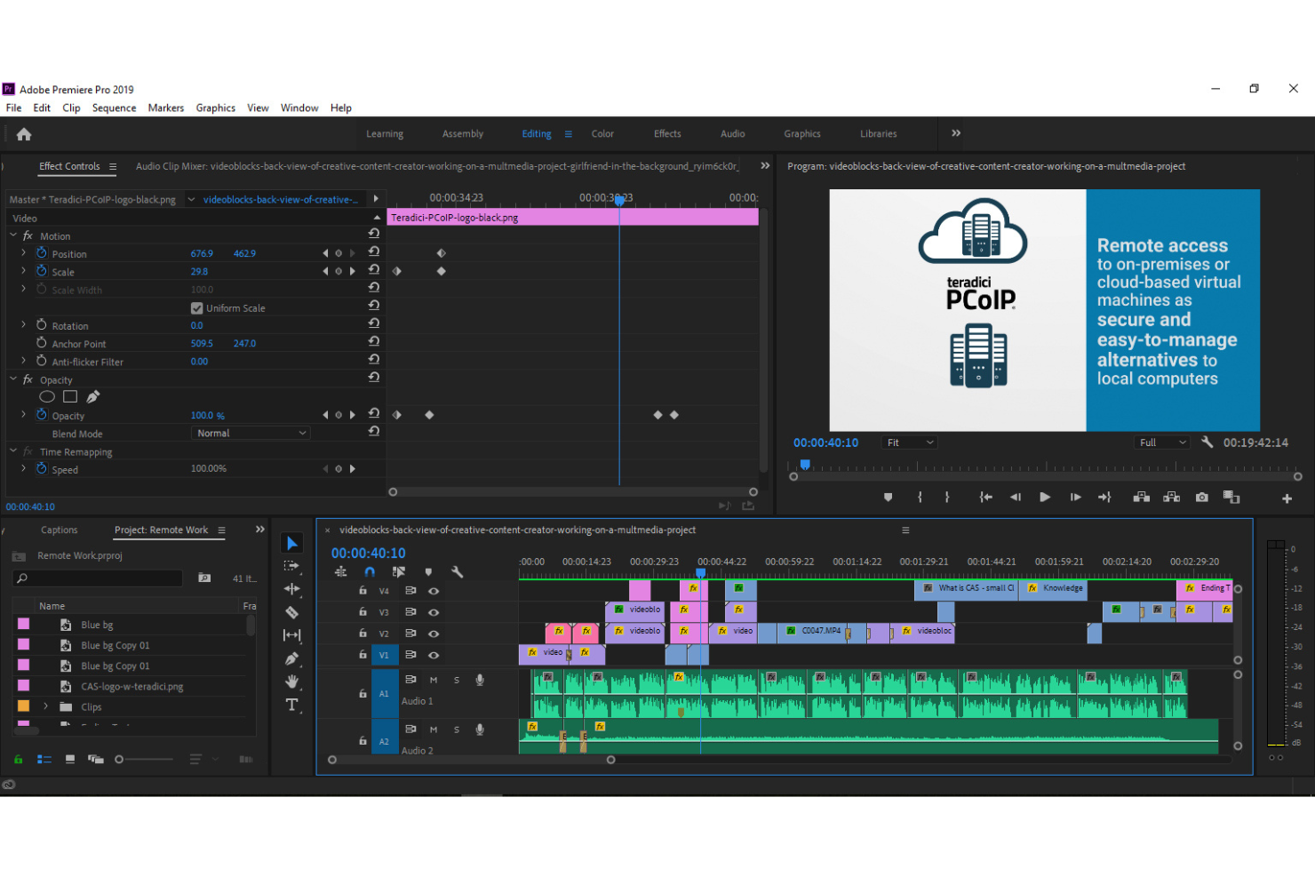The height and width of the screenshot is (877, 1315).
Task: Click the Extract button in program monitor
Action: (x=1172, y=498)
